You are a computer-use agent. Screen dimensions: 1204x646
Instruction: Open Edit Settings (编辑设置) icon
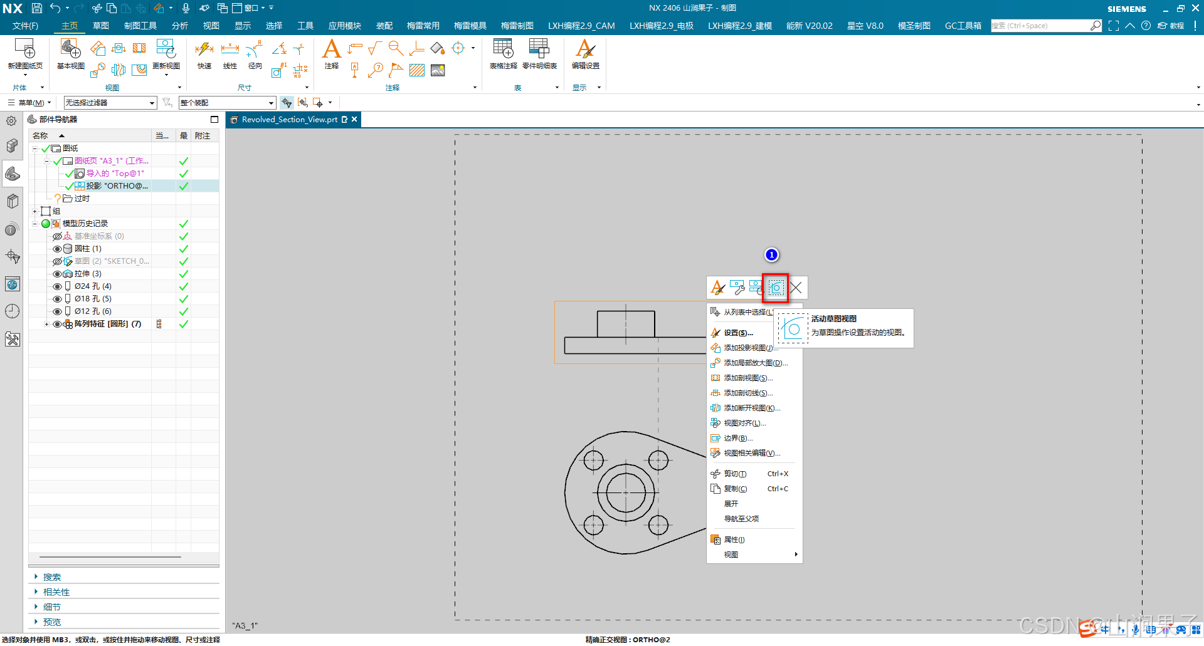pos(585,49)
